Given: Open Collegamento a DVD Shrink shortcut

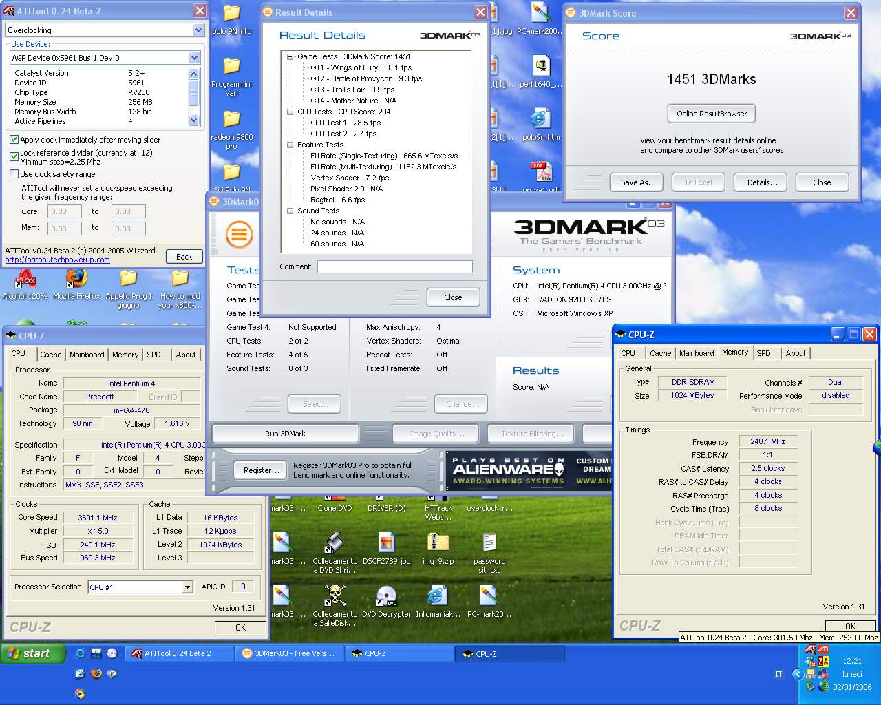Looking at the screenshot, I should click(335, 553).
